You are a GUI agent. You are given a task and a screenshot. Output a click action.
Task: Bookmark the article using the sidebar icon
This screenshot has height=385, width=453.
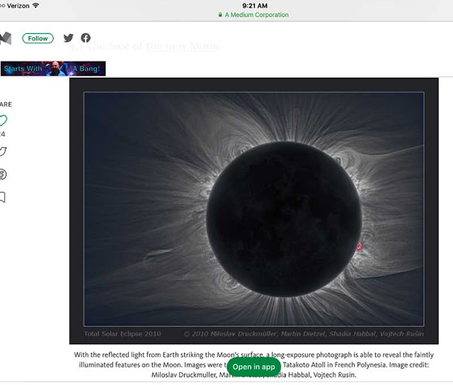pyautogui.click(x=3, y=197)
